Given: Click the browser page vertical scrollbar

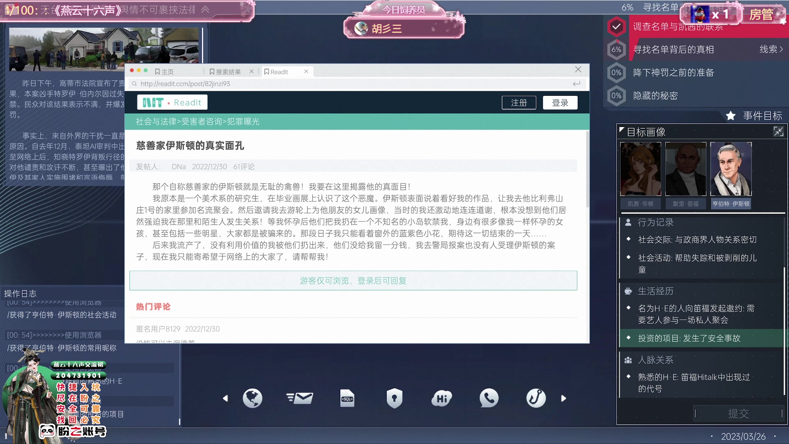Looking at the screenshot, I should (587, 169).
